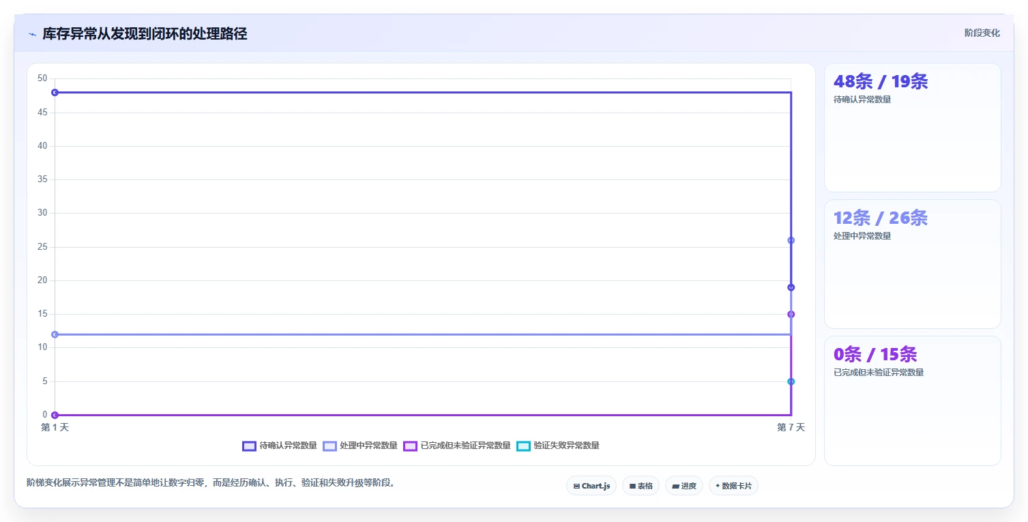Select the day 1 data point at 0

(x=55, y=415)
